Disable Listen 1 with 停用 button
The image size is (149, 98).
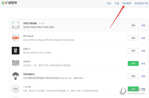click(133, 51)
